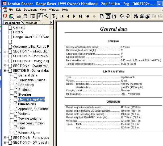Open the Library bookmark
Image resolution: width=163 pixels, height=146 pixels.
click(18, 32)
